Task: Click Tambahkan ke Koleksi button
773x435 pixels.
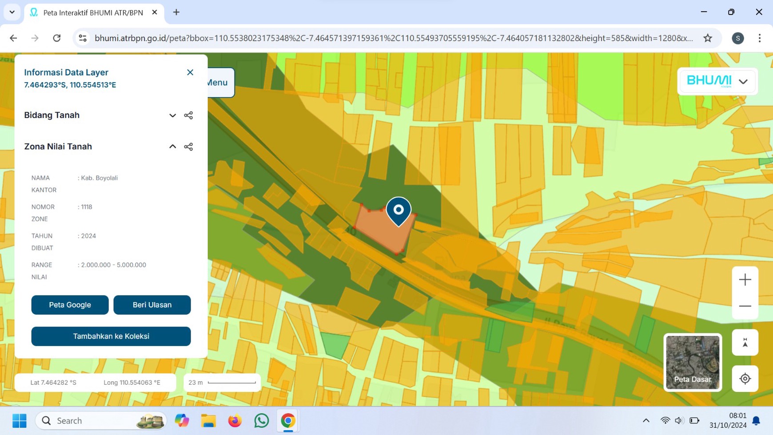Action: tap(111, 336)
